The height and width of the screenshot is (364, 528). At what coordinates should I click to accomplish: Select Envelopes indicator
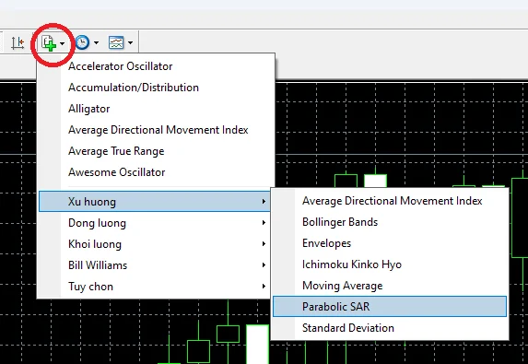pos(390,243)
